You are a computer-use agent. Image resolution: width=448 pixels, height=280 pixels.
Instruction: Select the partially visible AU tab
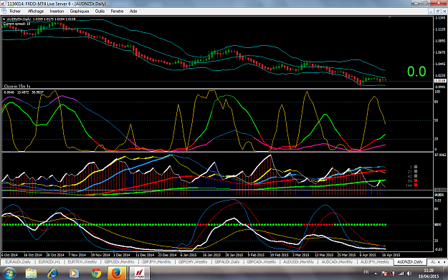[432, 261]
